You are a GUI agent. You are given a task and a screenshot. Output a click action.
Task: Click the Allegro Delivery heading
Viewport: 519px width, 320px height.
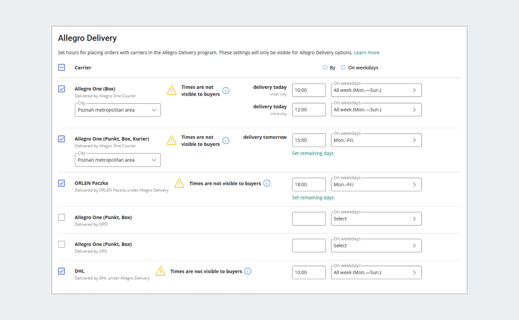coord(87,38)
